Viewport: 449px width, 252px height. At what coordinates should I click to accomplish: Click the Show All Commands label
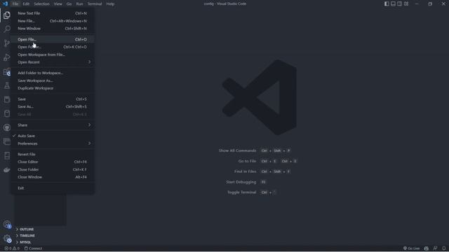[x=237, y=150]
